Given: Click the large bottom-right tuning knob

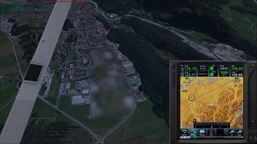Looking at the screenshot, I should pyautogui.click(x=253, y=140).
